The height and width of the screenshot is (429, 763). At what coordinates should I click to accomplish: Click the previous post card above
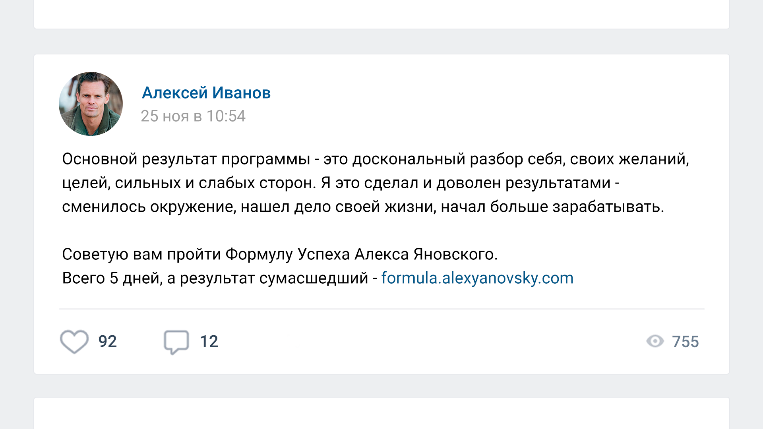click(x=381, y=14)
